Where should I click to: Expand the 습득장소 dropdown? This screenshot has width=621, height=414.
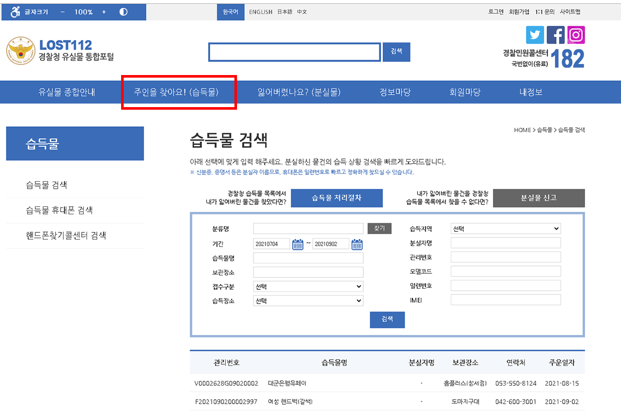click(308, 301)
